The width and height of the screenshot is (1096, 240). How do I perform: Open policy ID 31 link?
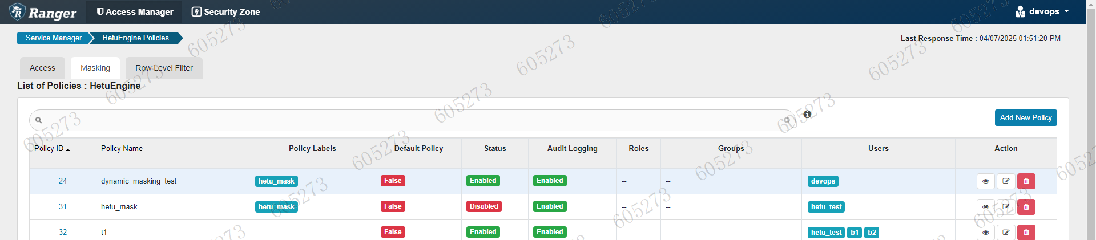pos(63,207)
